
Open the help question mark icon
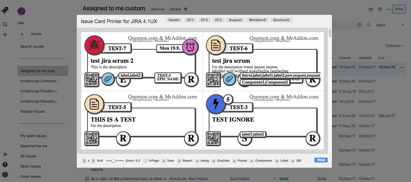pos(5,164)
